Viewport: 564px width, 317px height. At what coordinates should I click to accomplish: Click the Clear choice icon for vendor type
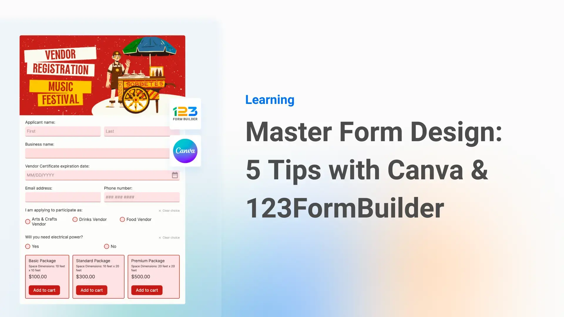(x=160, y=210)
